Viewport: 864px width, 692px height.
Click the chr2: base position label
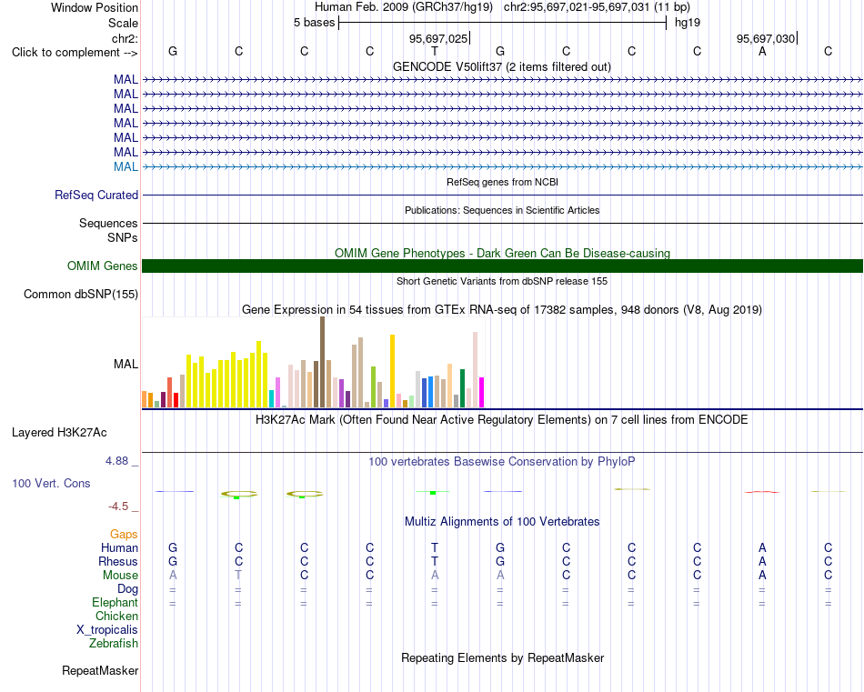125,38
